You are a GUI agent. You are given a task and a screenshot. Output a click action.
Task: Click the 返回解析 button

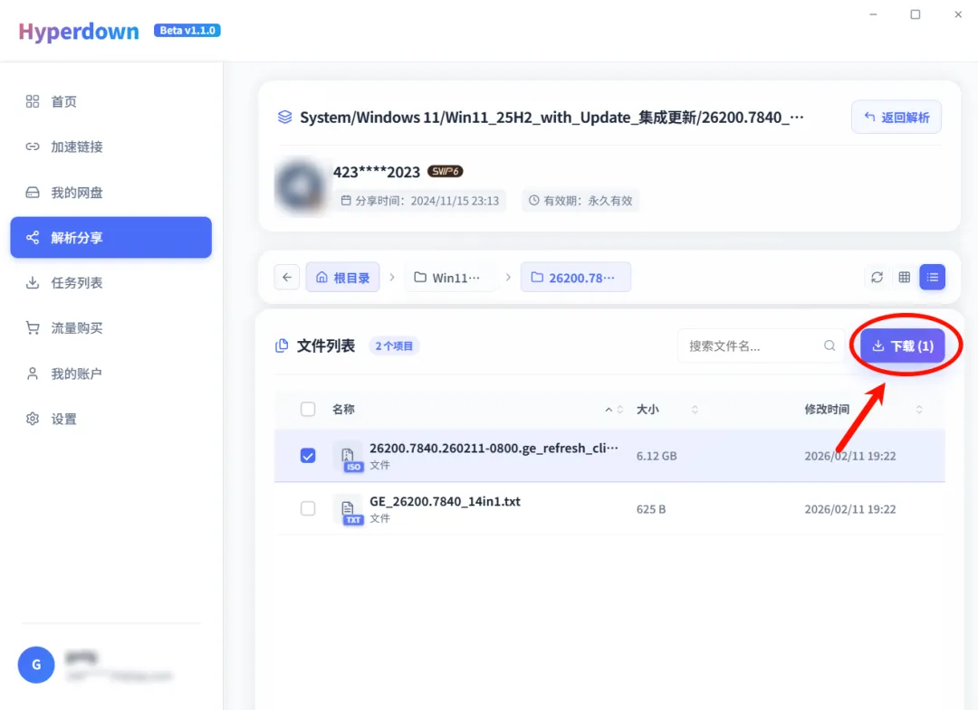point(896,118)
